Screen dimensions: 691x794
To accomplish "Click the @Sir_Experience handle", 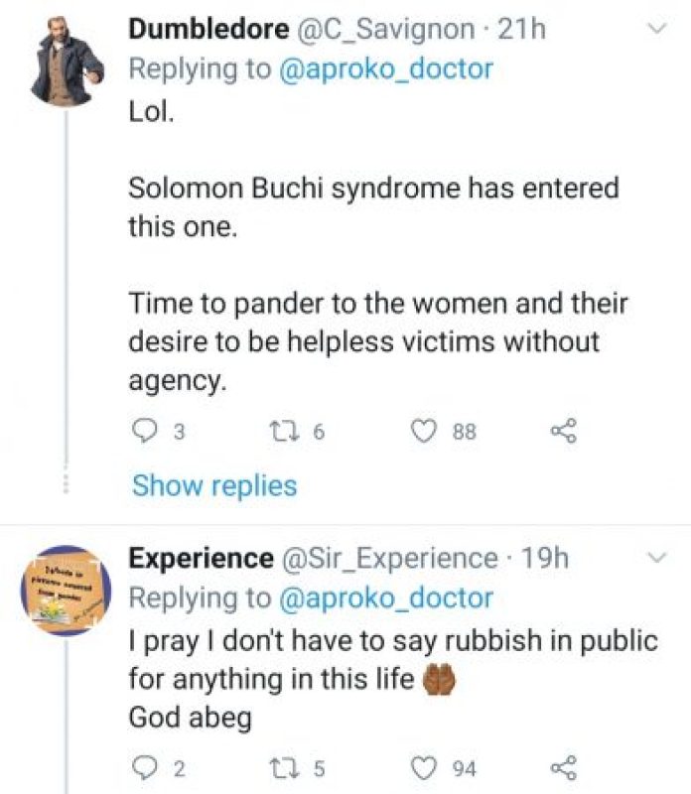I will [394, 560].
